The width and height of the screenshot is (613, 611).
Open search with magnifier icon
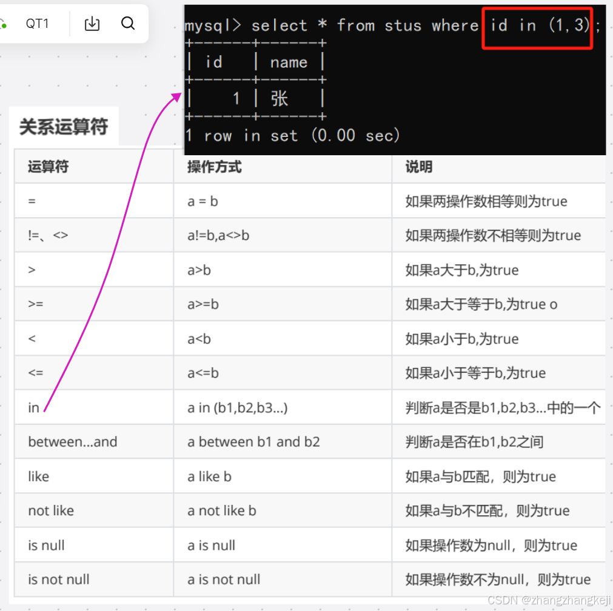(128, 24)
